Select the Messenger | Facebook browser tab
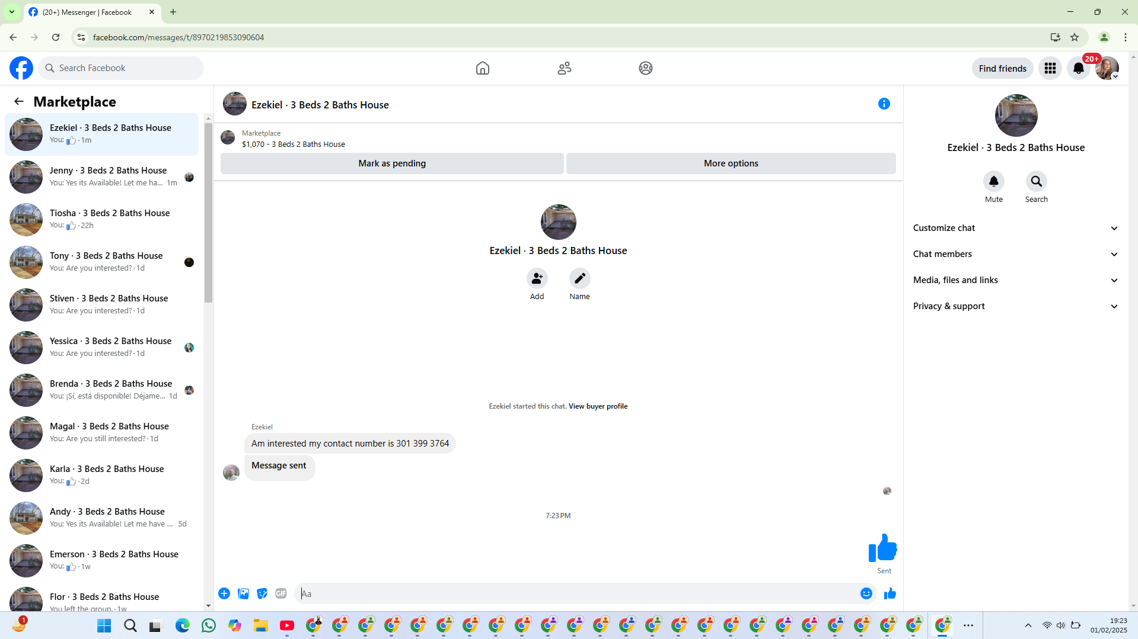 click(92, 12)
